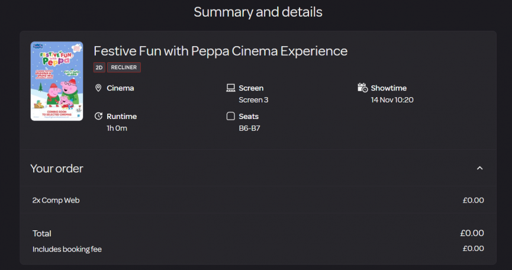
Task: Click the Runtime clock icon
Action: [98, 116]
